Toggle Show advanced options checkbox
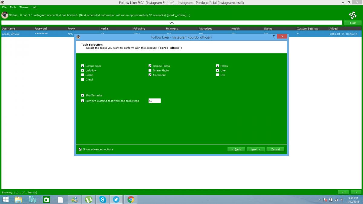Image resolution: width=363 pixels, height=204 pixels. 80,149
